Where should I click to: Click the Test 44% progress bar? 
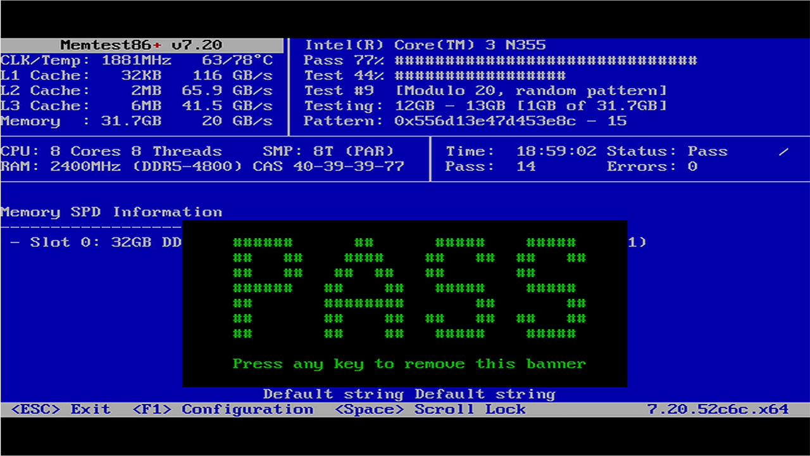(x=480, y=76)
